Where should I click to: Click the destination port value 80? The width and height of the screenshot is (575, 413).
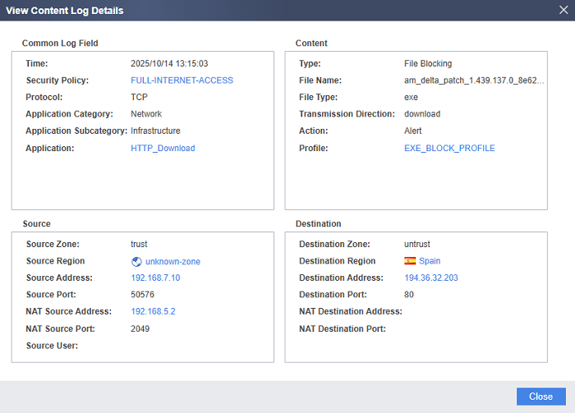[410, 295]
